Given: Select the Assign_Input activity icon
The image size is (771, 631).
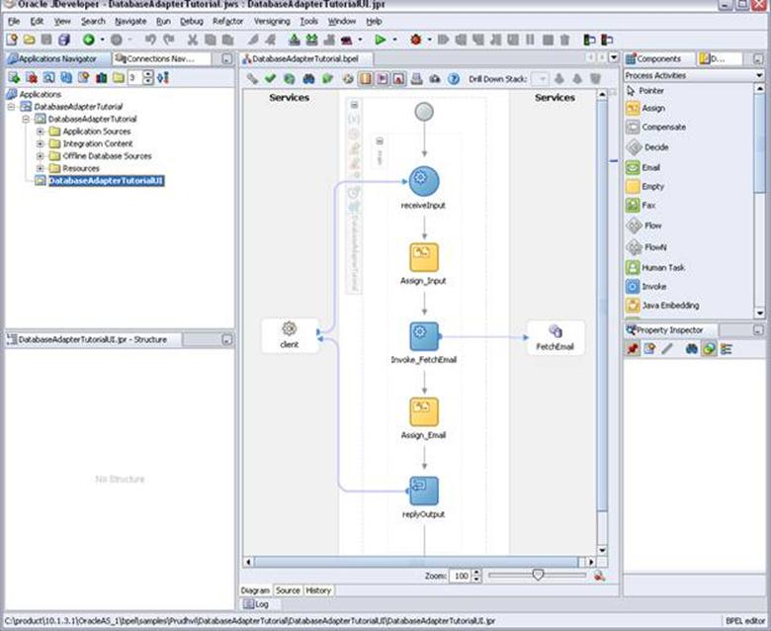Looking at the screenshot, I should [424, 257].
